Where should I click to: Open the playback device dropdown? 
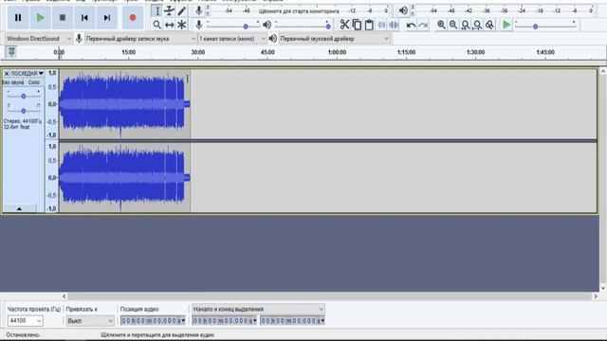[334, 39]
